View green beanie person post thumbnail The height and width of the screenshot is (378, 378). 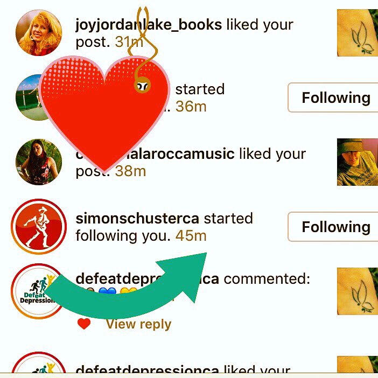358,162
